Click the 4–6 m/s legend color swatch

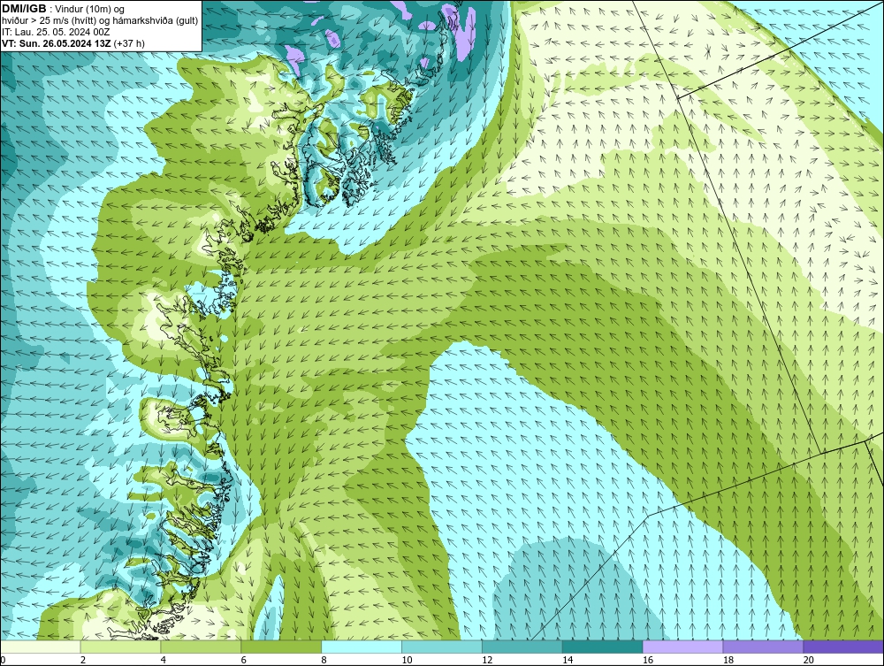pyautogui.click(x=201, y=647)
